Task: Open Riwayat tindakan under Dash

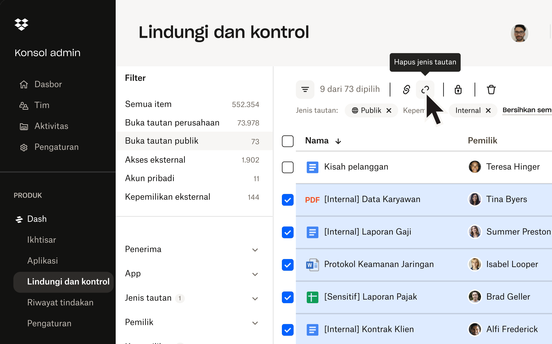Action: [60, 303]
